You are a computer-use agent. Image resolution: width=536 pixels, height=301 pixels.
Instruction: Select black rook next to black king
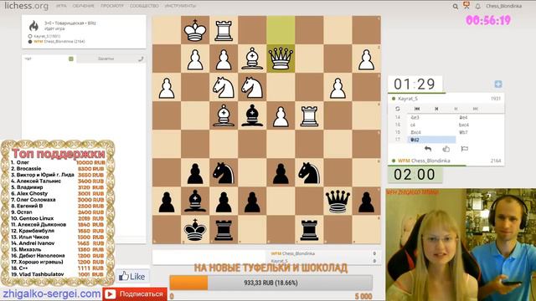point(224,229)
